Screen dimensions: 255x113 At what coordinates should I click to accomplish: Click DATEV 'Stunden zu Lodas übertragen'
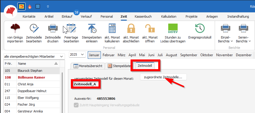[173, 28]
